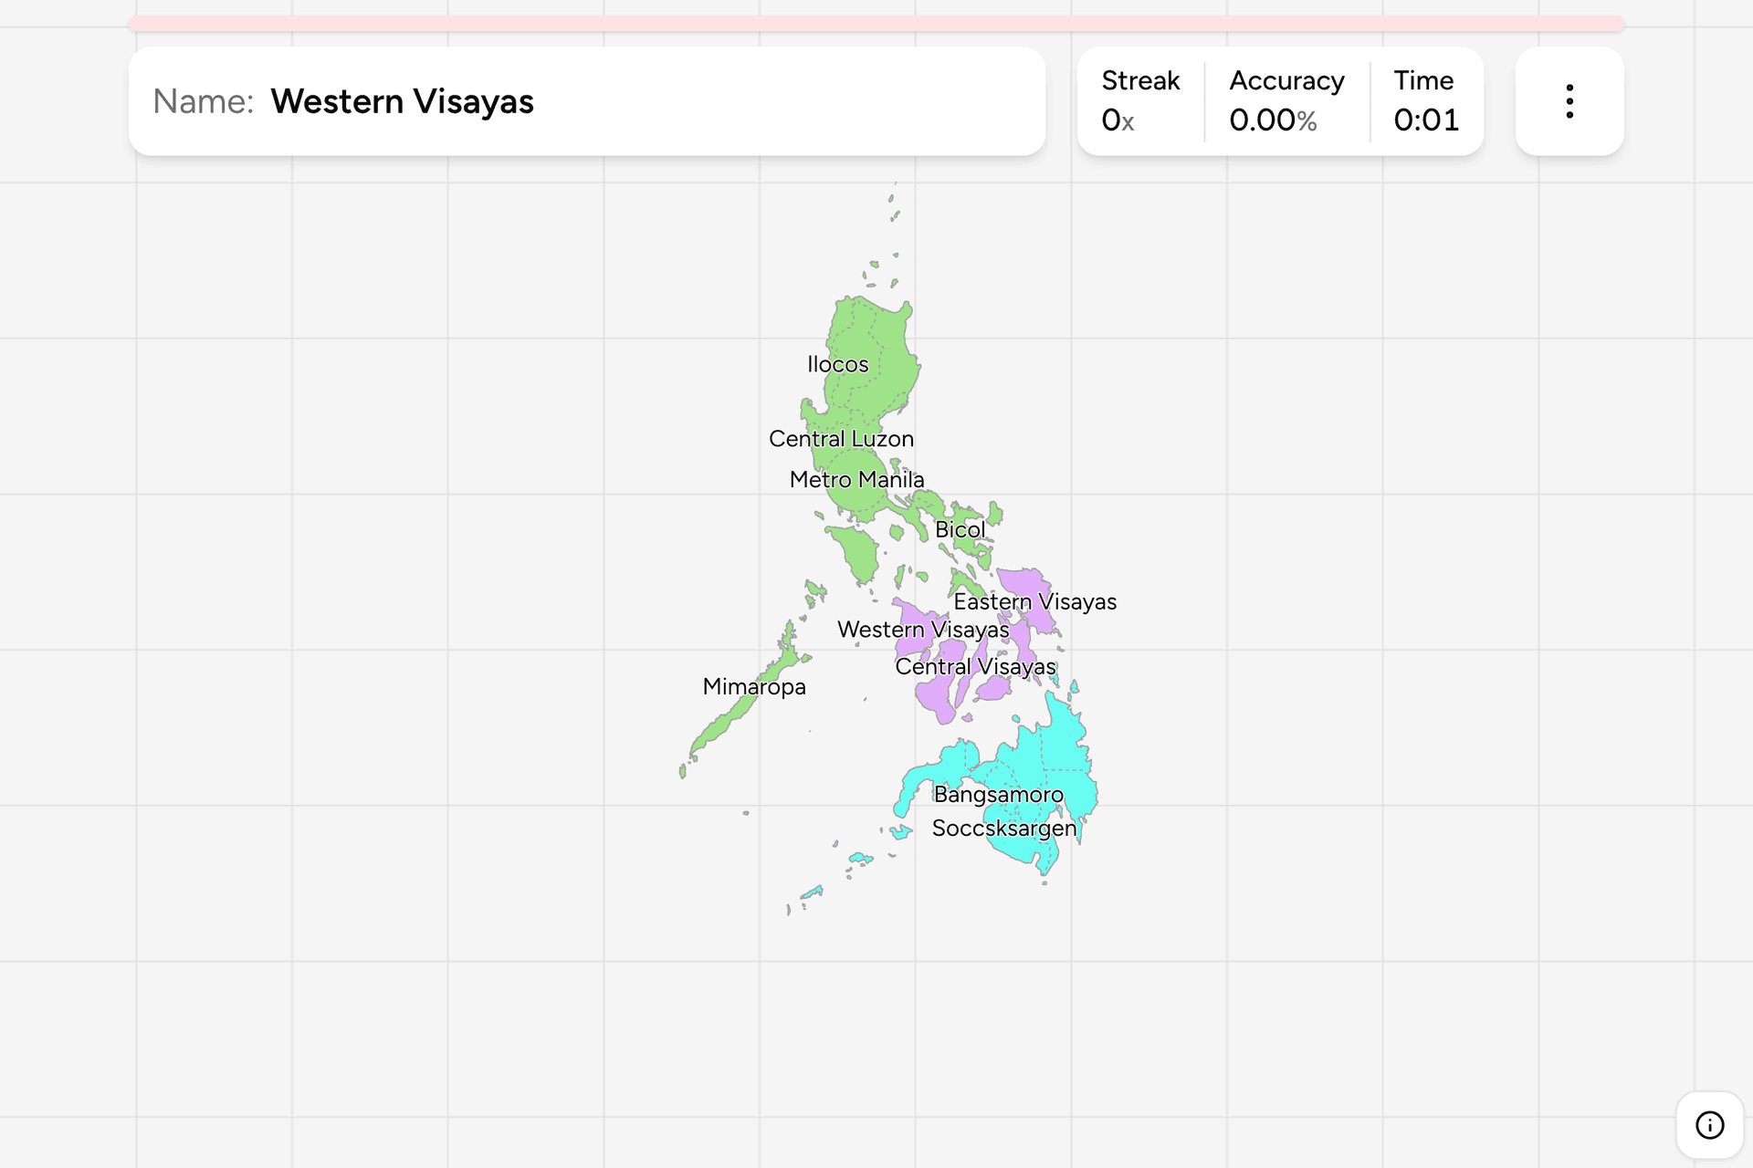Screen dimensions: 1753x1168
Task: Select the Central Visayas label
Action: coord(975,667)
